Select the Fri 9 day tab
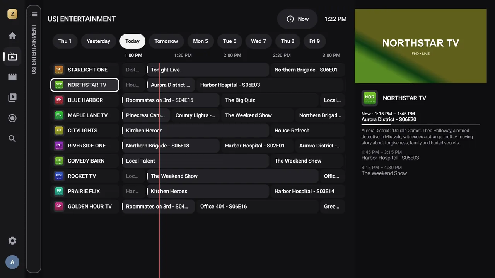495x278 pixels. pos(314,41)
